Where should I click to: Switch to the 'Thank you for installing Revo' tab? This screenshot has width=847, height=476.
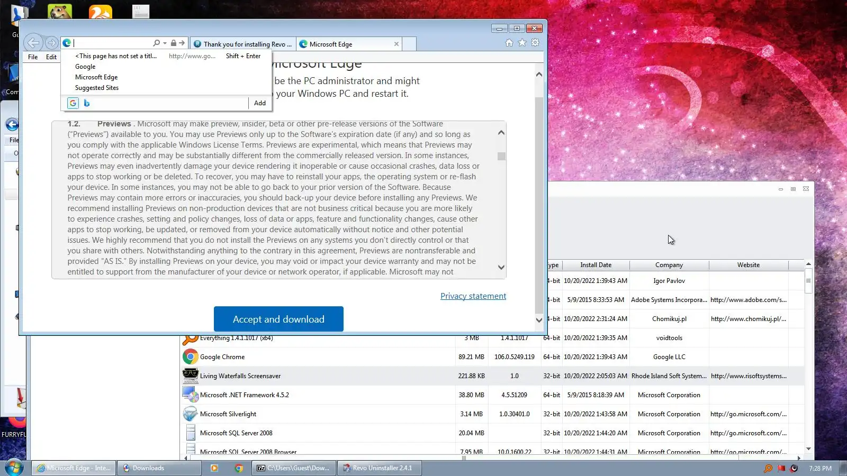[242, 44]
